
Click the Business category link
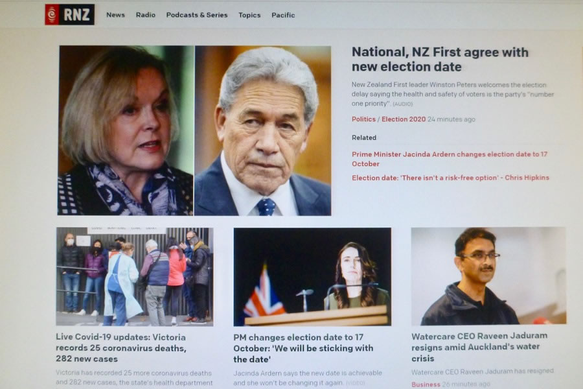pos(426,384)
